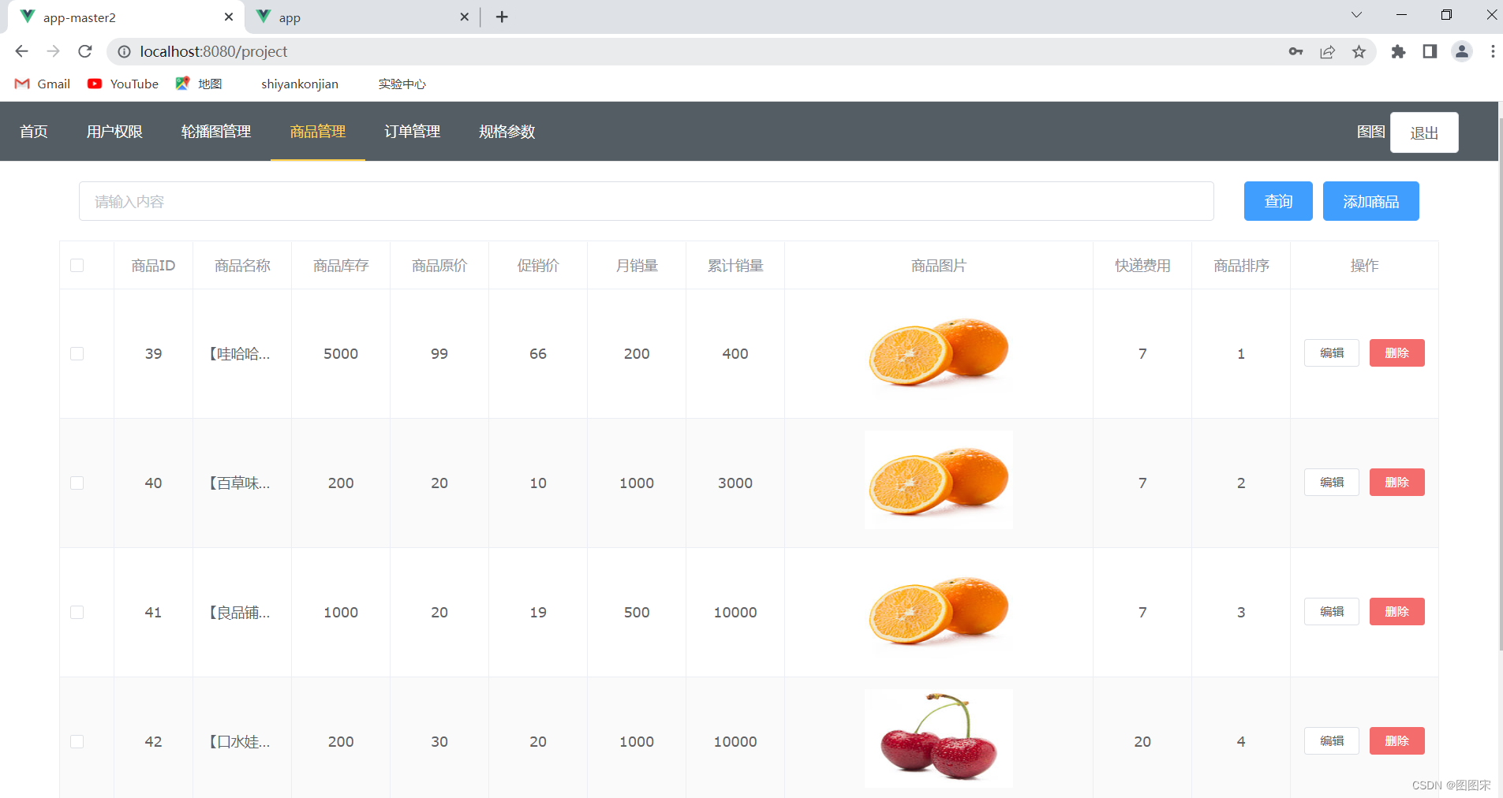Open YouTube from the bookmarks bar

click(122, 84)
